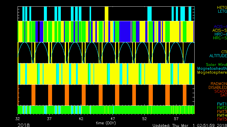Click the first orange RADMON bar near day 34
This screenshot has height=127, width=227.
(x=33, y=95)
